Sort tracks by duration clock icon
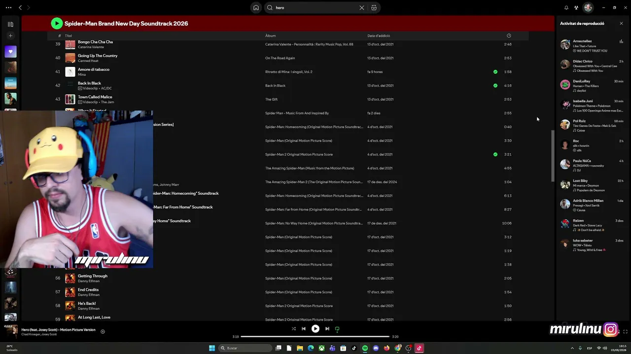 (509, 35)
